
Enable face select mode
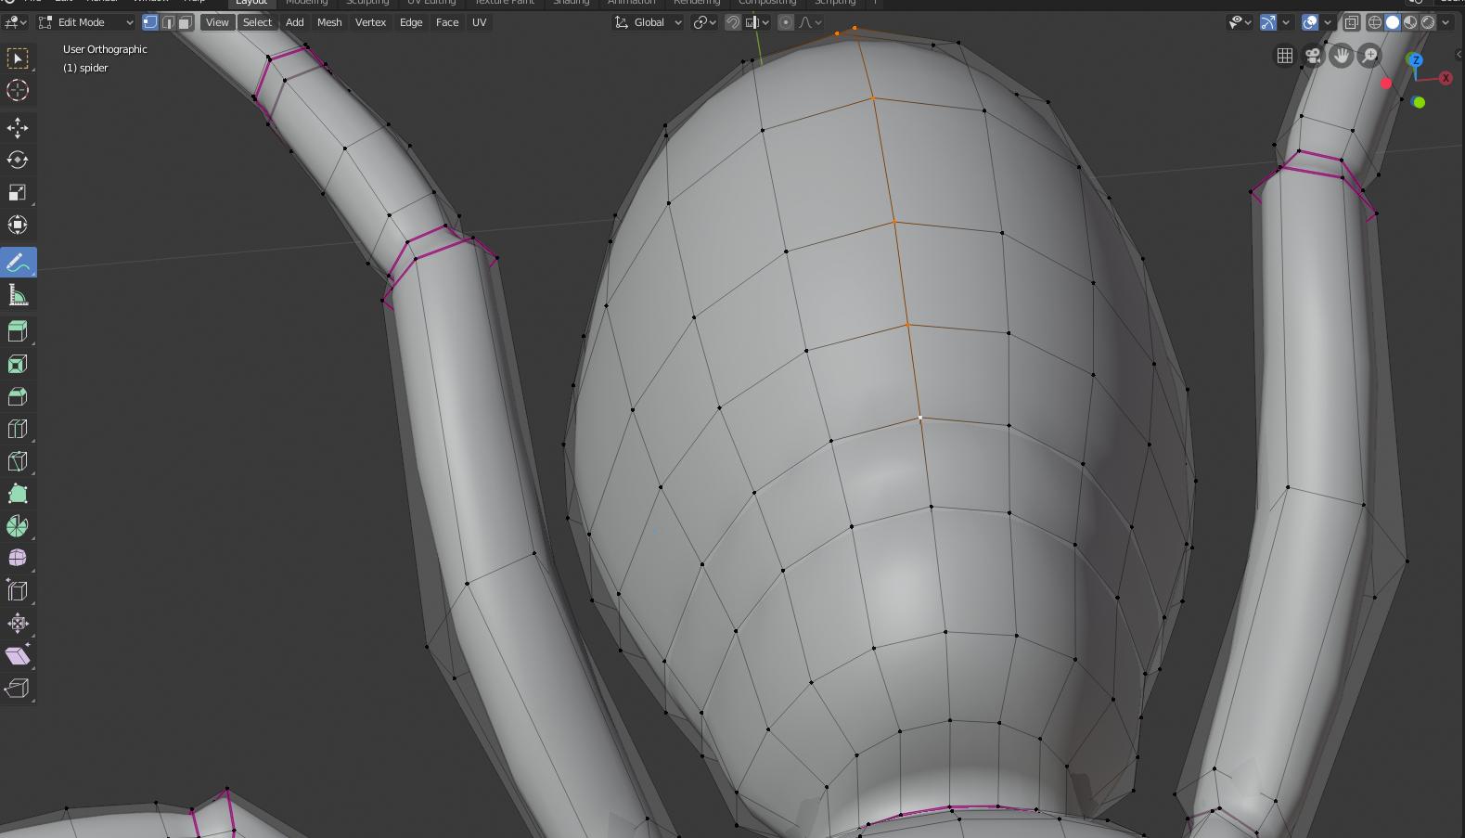(186, 22)
